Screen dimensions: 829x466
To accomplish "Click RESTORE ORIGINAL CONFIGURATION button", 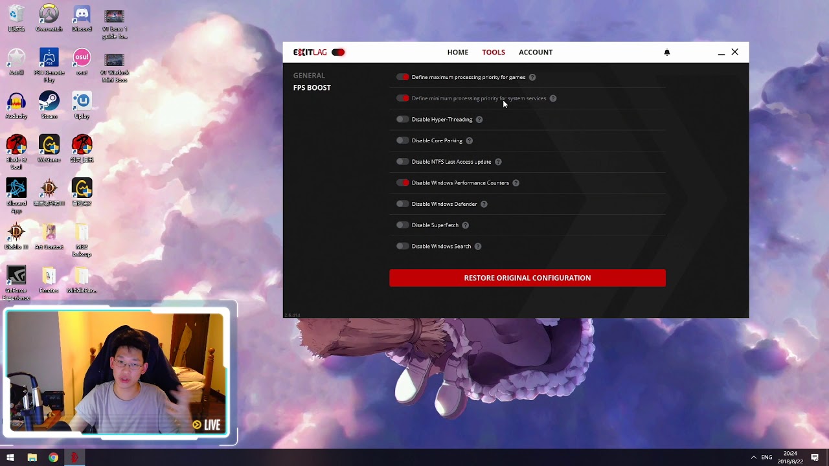I will 527,278.
